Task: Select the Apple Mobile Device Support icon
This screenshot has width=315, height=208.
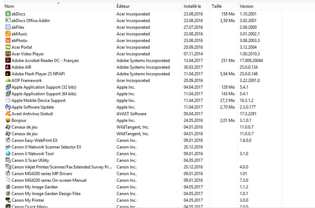Action: click(8, 100)
